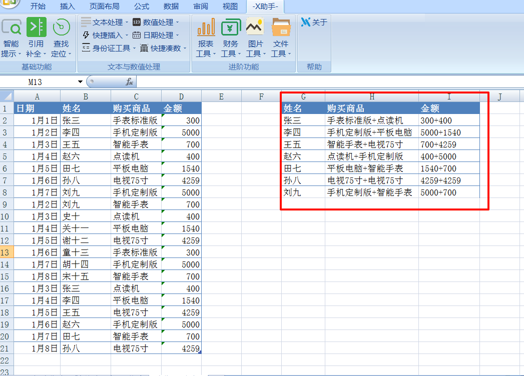Click amount cell 300 in row 2
The width and height of the screenshot is (524, 376).
click(x=181, y=120)
